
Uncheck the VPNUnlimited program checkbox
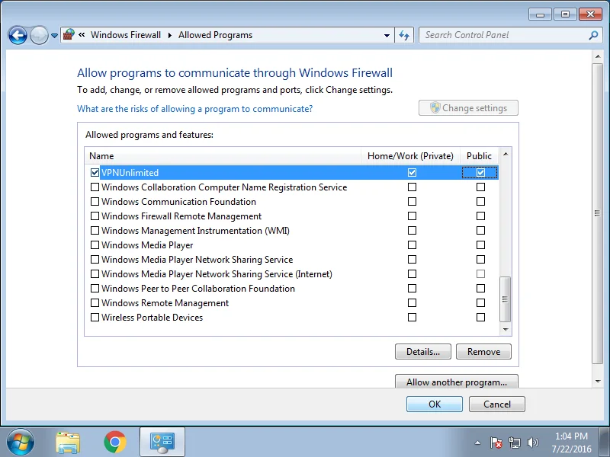point(95,173)
